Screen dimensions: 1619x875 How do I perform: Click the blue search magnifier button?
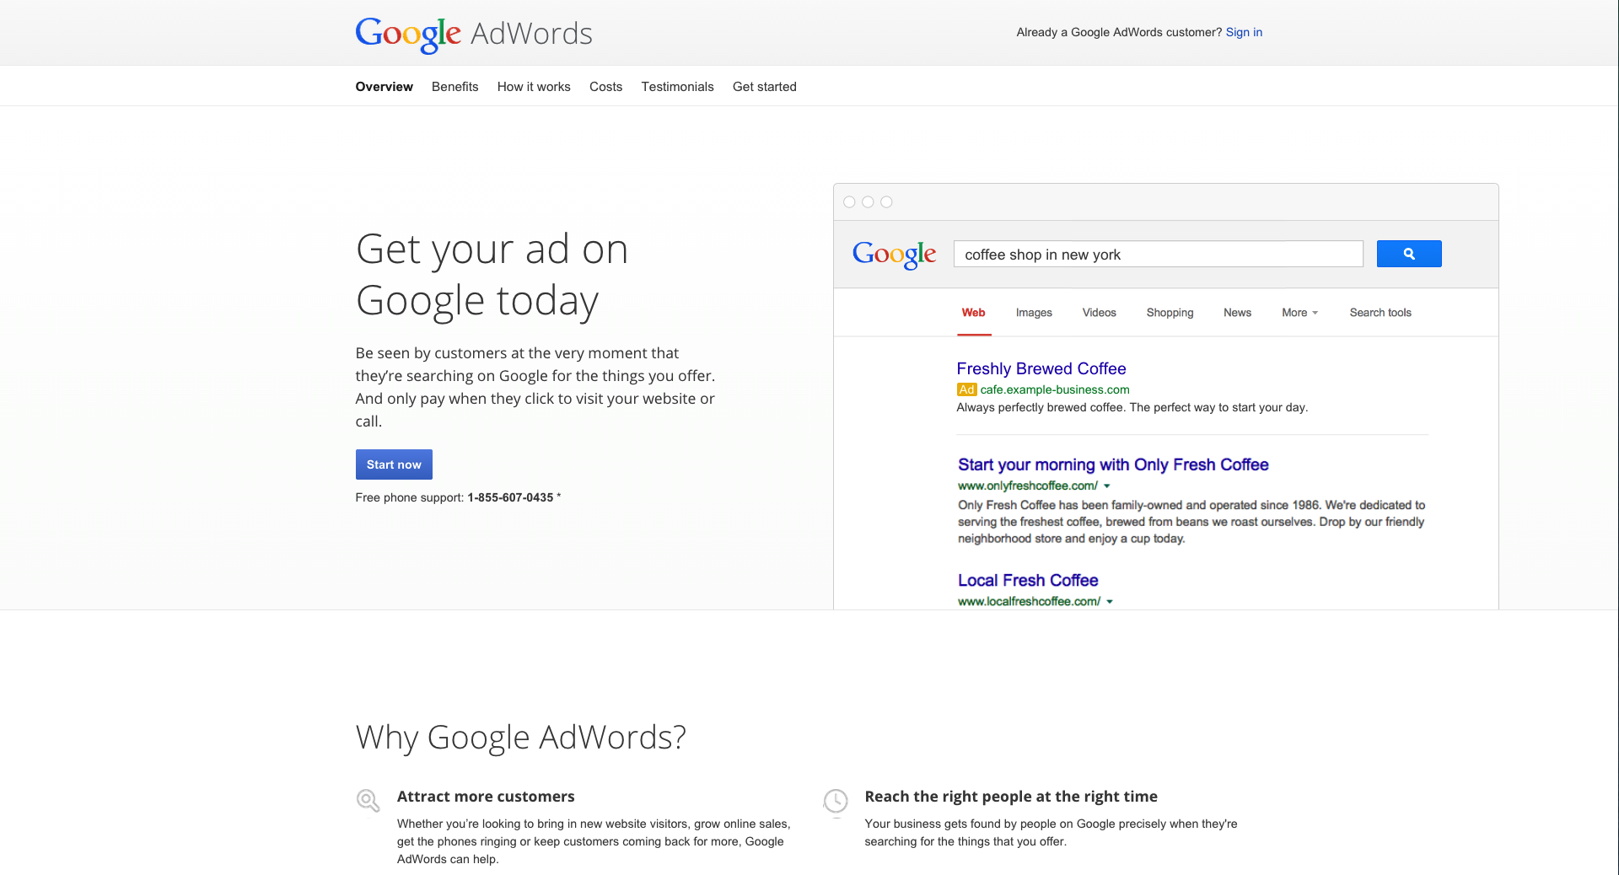1408,254
